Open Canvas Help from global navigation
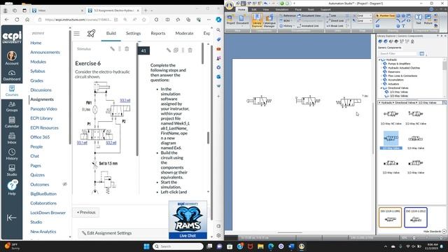This screenshot has height=252, width=448. coord(12,188)
